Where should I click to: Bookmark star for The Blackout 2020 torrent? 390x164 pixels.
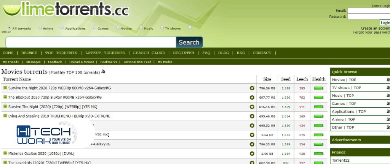[x=252, y=98]
